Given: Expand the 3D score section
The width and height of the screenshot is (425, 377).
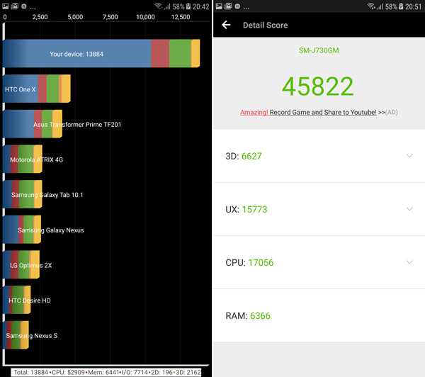Looking at the screenshot, I should [409, 156].
